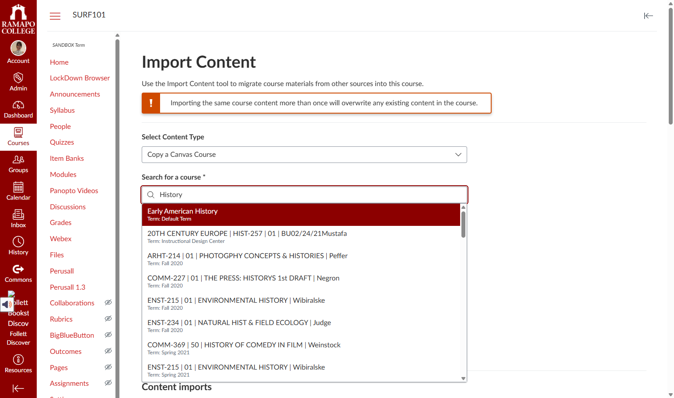The image size is (674, 398).
Task: Open Perusall 1.3 link
Action: point(67,287)
